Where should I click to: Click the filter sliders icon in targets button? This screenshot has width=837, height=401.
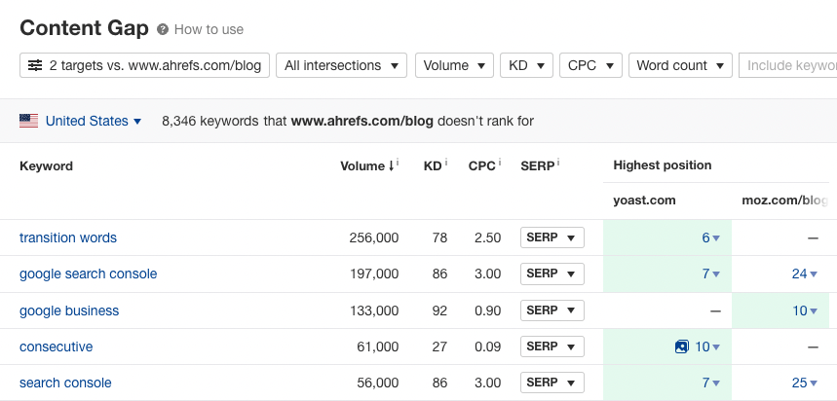(x=35, y=65)
